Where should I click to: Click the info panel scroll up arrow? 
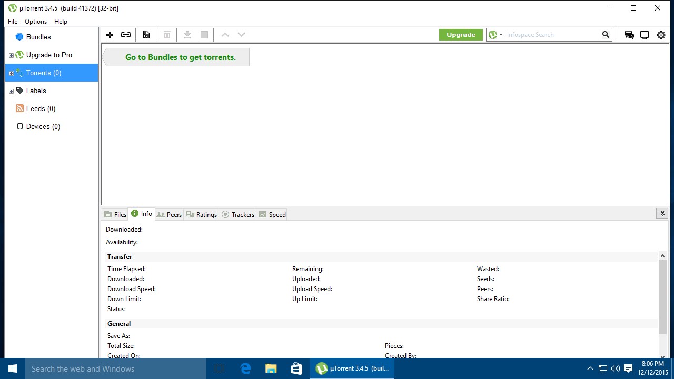coord(662,256)
